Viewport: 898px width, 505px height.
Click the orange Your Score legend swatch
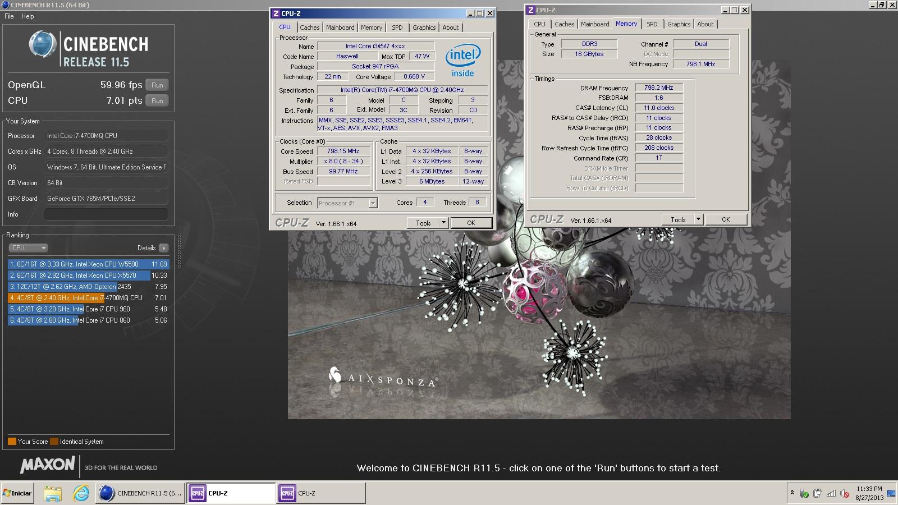pos(12,442)
